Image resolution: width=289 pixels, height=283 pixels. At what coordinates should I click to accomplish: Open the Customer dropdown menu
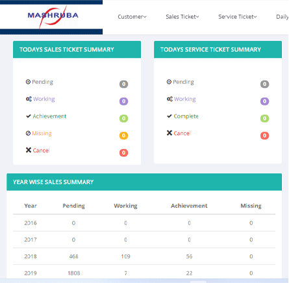tap(132, 17)
